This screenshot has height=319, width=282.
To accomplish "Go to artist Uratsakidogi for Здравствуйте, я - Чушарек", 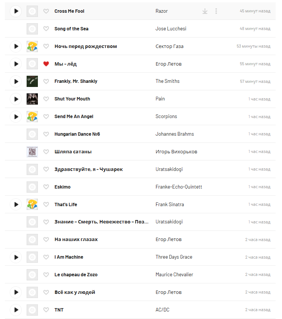I will point(169,169).
